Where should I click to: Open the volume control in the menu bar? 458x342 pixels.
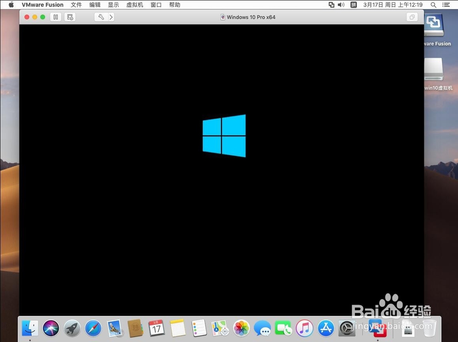[x=341, y=5]
